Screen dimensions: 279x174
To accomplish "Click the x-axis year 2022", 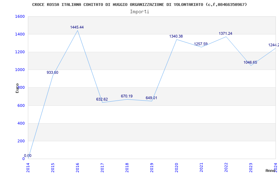I will click(x=226, y=167).
